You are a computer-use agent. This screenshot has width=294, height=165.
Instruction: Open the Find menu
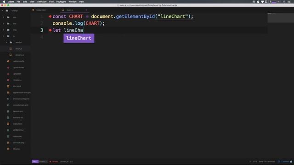51,2
